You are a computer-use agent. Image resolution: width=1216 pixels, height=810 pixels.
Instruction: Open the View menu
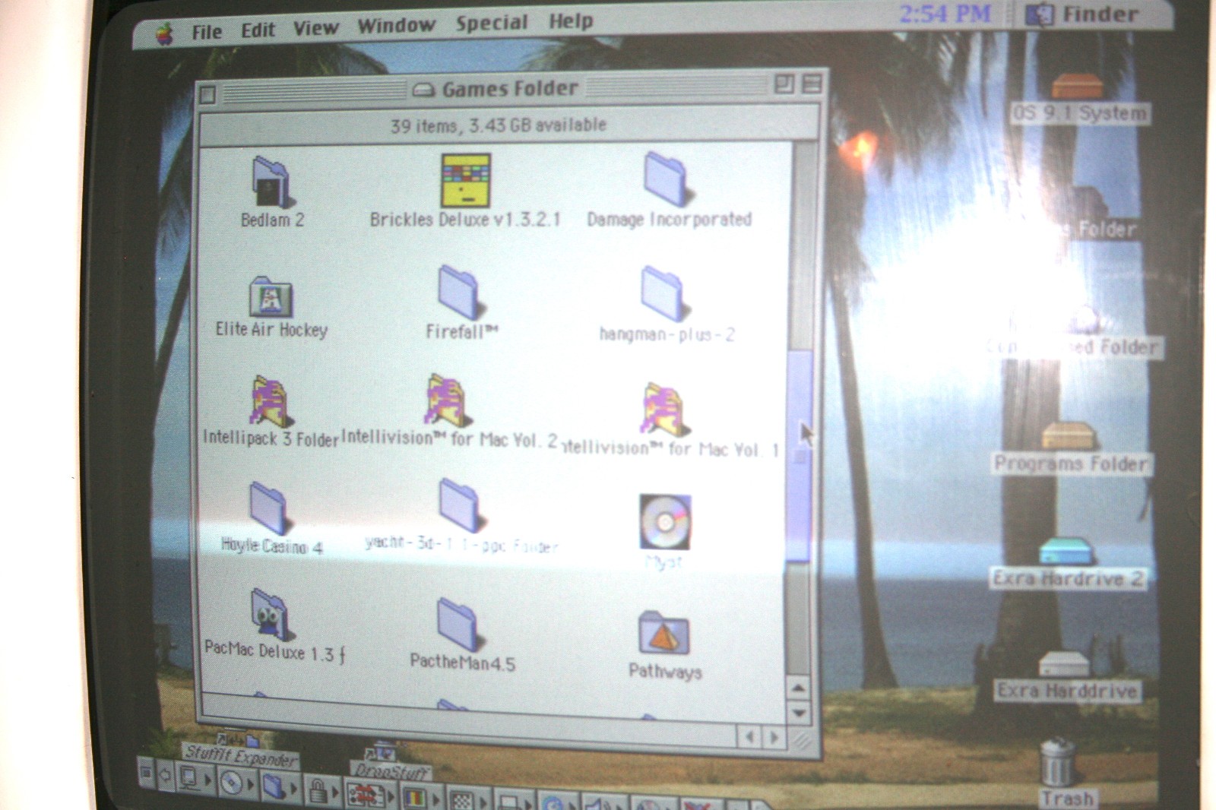315,28
